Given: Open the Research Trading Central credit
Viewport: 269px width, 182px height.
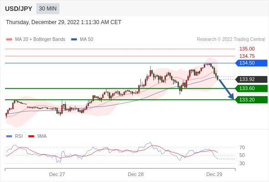Looking at the screenshot, I should (231, 40).
